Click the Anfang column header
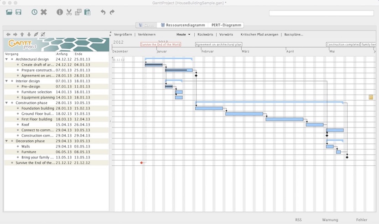 [x=62, y=54]
